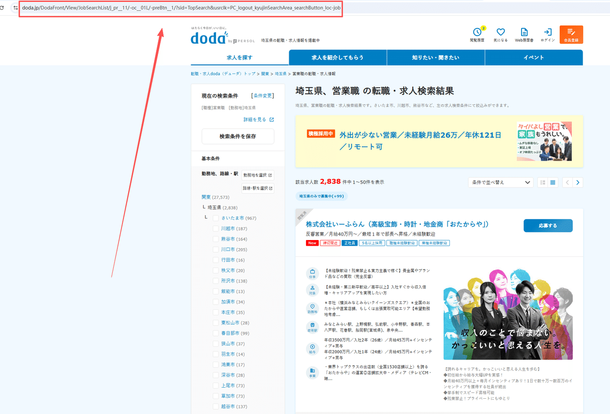Click the doda logo
The width and height of the screenshot is (610, 414).
[210, 37]
